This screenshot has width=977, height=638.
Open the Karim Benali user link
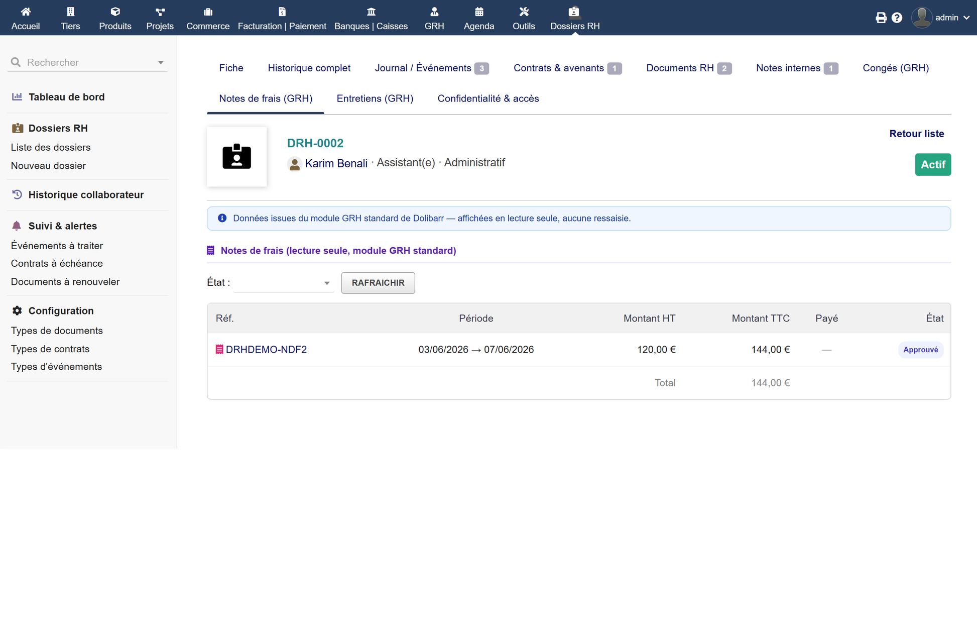pos(336,163)
